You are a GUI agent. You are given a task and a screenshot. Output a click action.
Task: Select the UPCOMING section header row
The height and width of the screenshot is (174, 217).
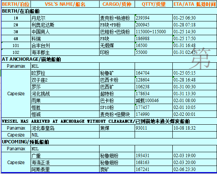(x=109, y=142)
